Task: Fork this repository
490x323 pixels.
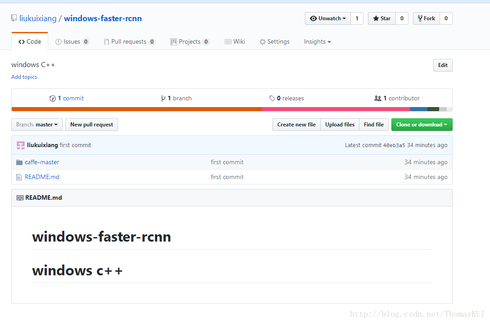Action: tap(426, 18)
